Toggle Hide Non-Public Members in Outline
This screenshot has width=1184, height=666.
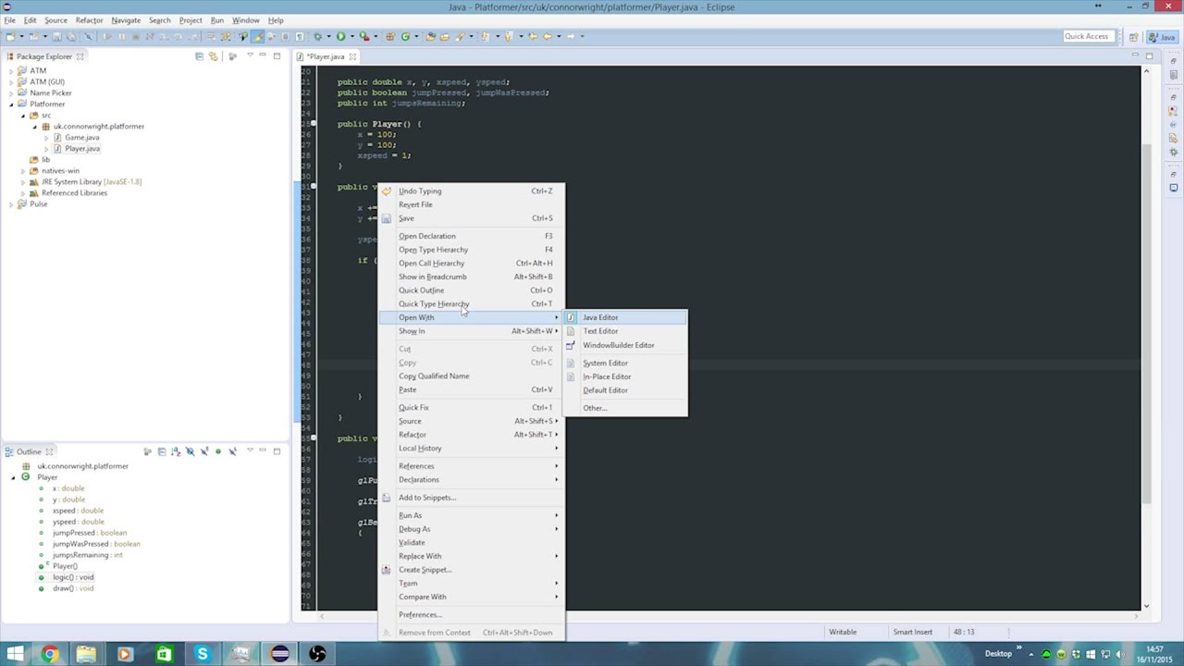218,451
